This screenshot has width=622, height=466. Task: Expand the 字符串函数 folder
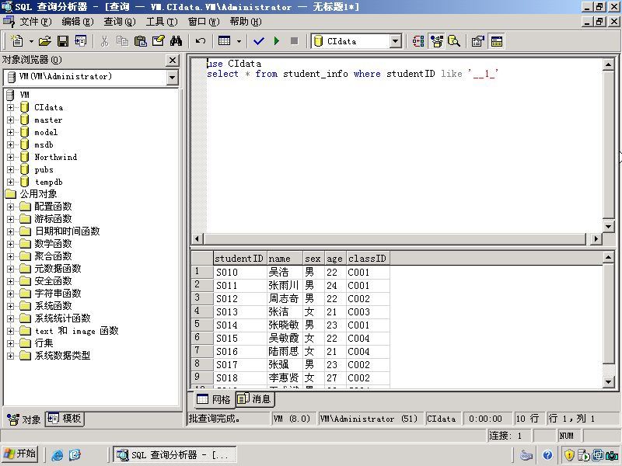(11, 294)
